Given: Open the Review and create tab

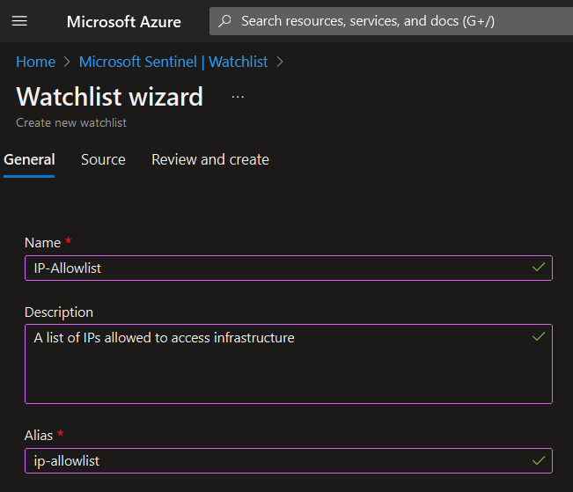Looking at the screenshot, I should [x=210, y=159].
